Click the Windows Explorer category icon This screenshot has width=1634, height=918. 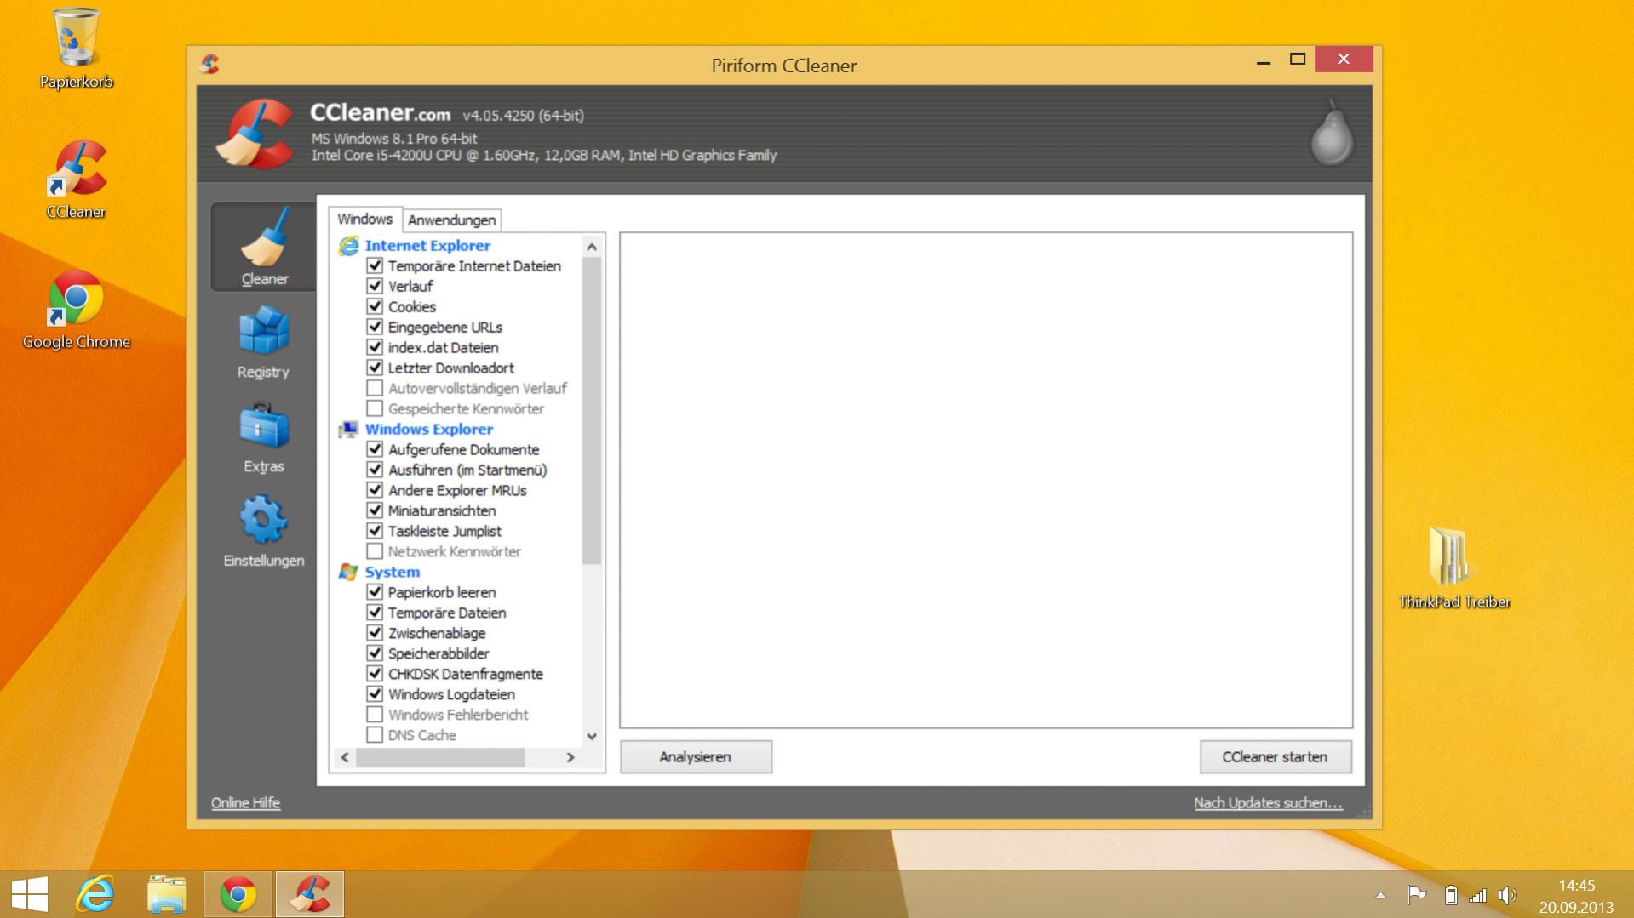348,430
